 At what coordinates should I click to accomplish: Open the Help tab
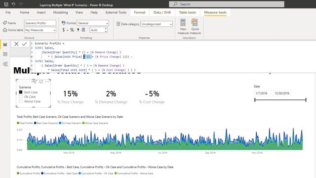pyautogui.click(x=94, y=12)
